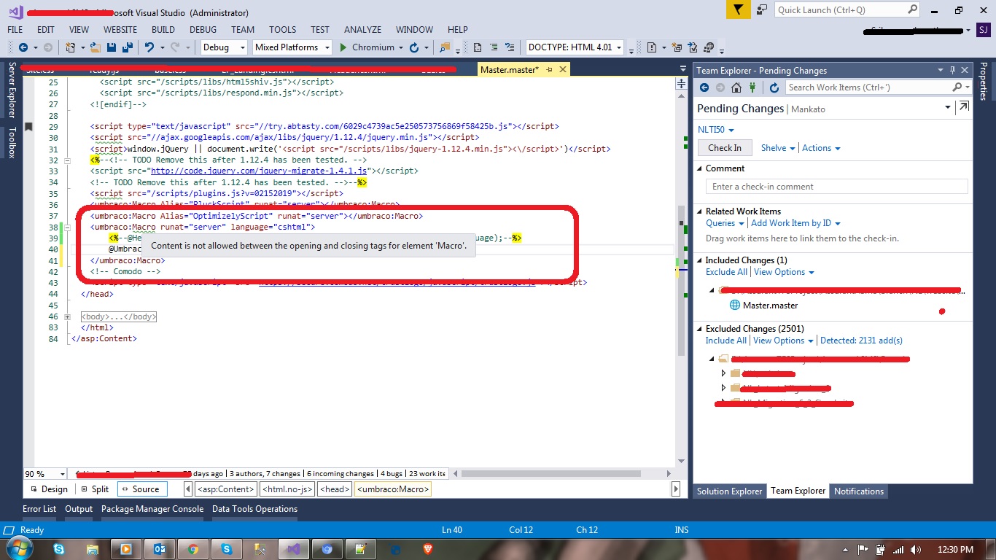Click the Detected: 2131 add(s) link
This screenshot has height=560, width=996.
click(x=861, y=341)
